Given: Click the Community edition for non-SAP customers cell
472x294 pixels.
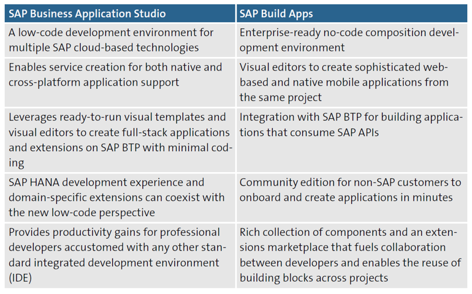Looking at the screenshot, I should click(x=352, y=190).
